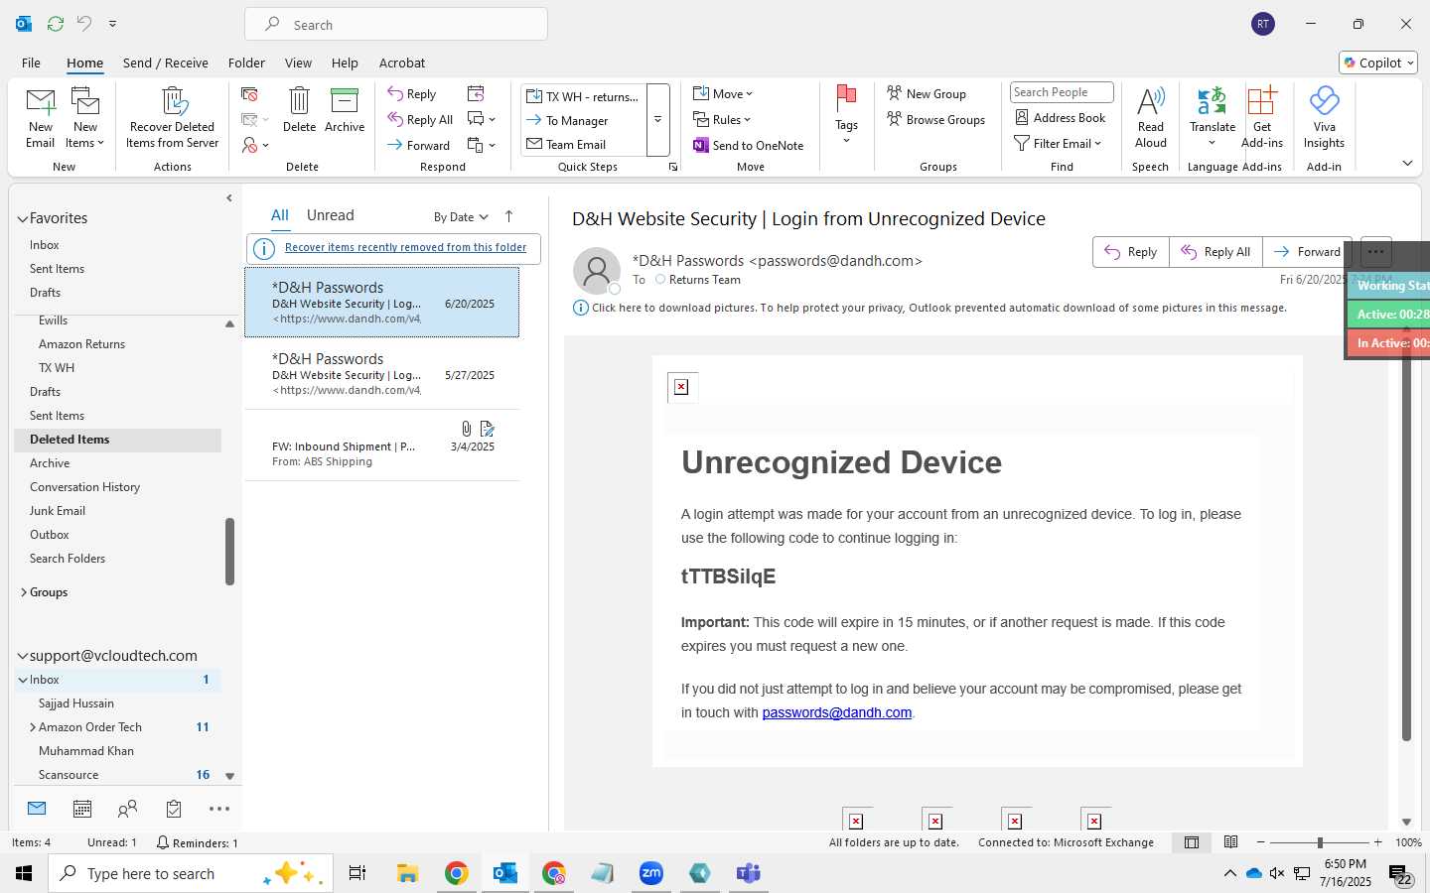Viewport: 1430px width, 893px height.
Task: Click the download pictures info bar
Action: (929, 308)
